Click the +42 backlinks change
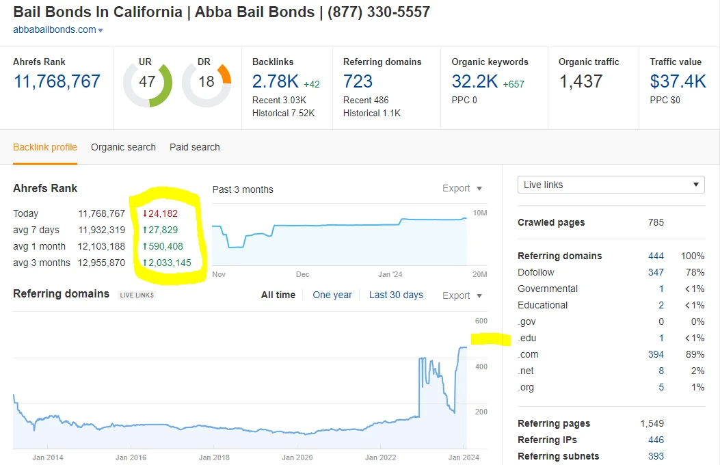Viewport: 720px width, 465px height. pos(311,85)
